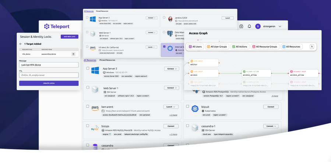Click the Kubernetes icon on biscuit card

pyautogui.click(x=195, y=108)
